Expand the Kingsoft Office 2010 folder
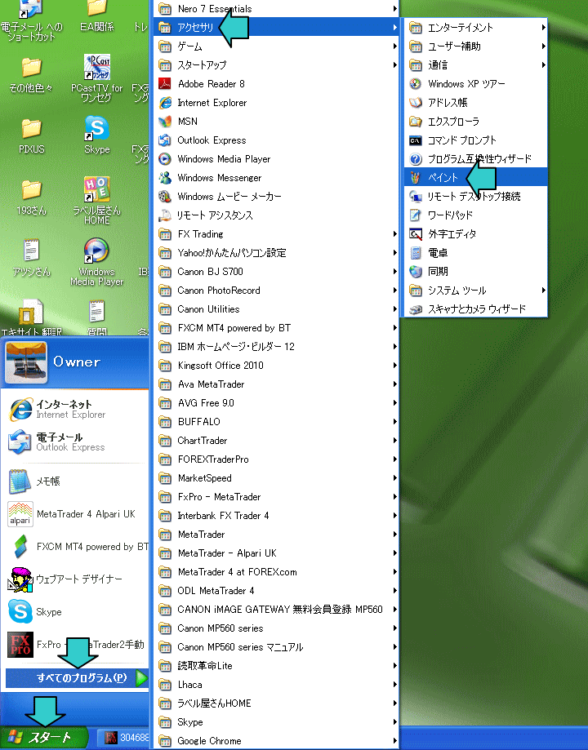 (x=276, y=366)
